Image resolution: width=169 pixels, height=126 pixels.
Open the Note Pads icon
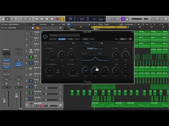157,19
